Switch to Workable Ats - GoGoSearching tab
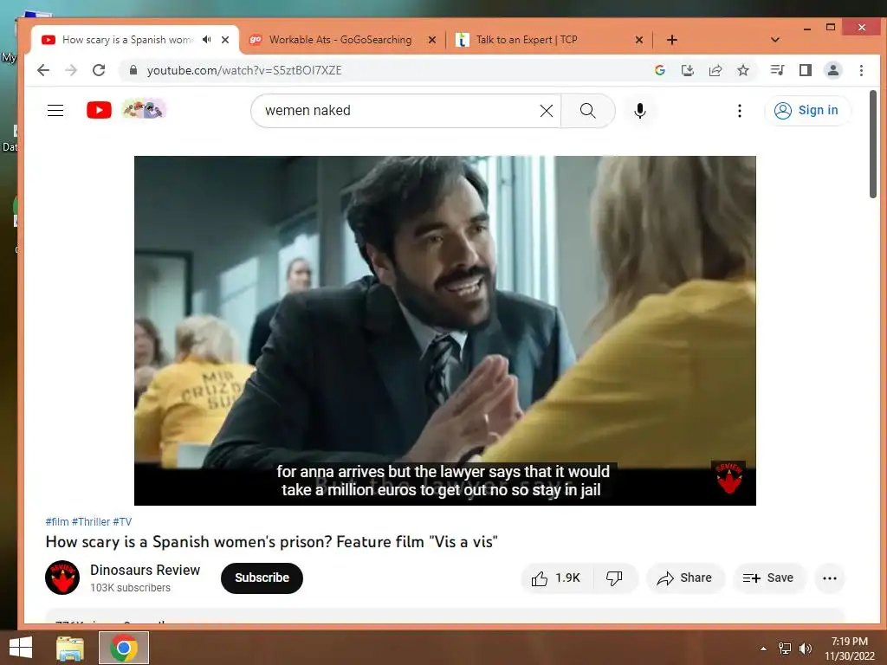887x665 pixels. [340, 40]
